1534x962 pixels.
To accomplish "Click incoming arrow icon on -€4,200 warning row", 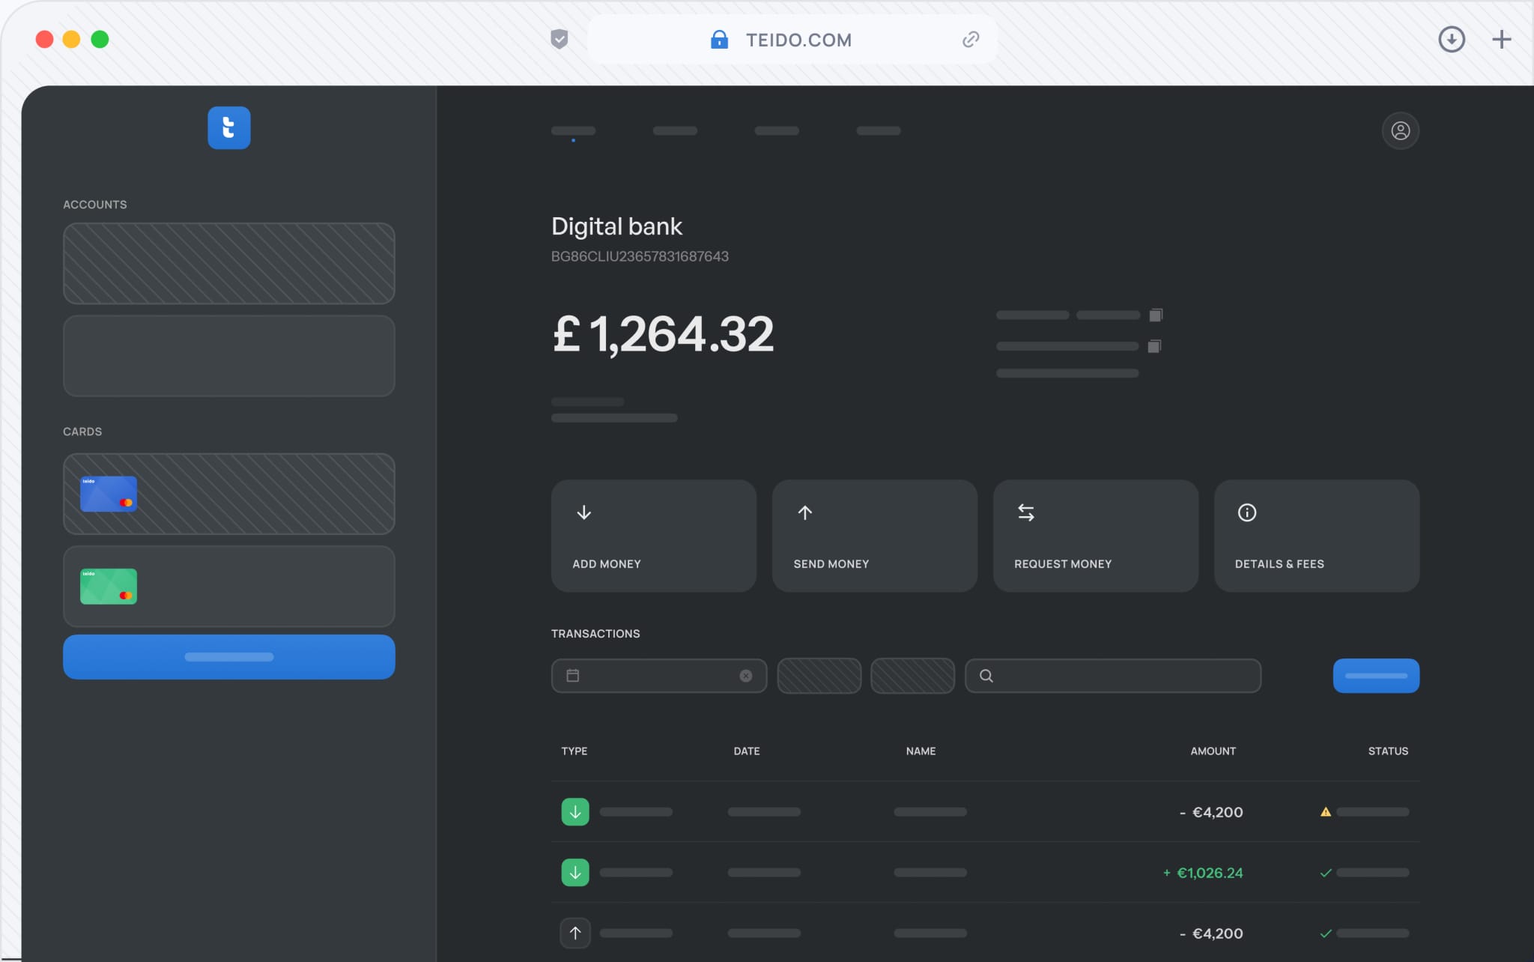I will coord(575,812).
